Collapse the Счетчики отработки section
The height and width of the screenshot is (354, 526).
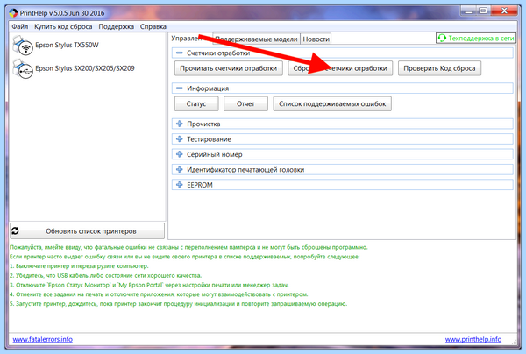180,53
